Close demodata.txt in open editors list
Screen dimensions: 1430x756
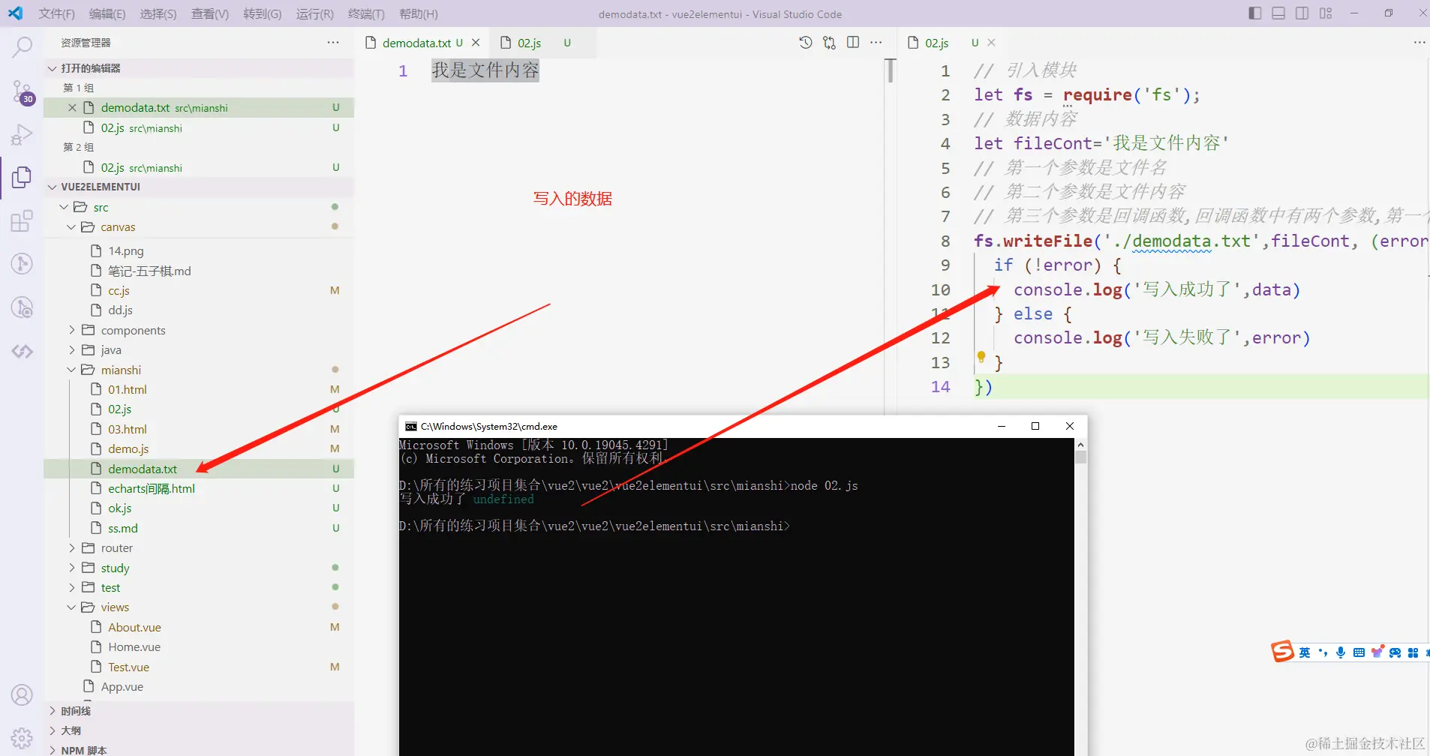(72, 108)
